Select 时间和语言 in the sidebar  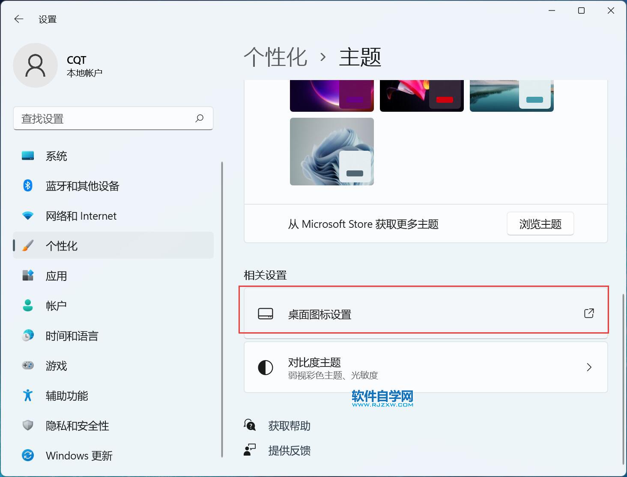tap(113, 336)
